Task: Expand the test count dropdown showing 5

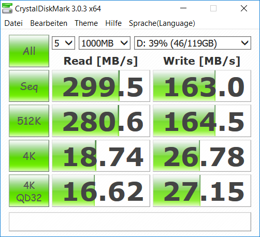Action: coord(63,43)
